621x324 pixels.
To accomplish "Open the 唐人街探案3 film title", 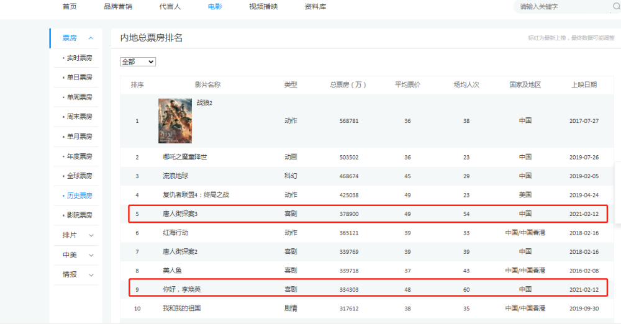I will (x=180, y=214).
